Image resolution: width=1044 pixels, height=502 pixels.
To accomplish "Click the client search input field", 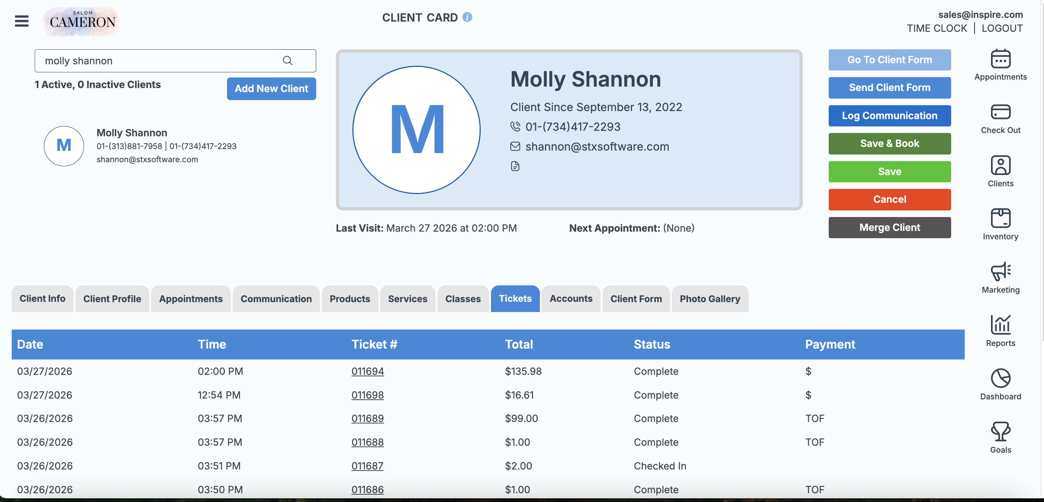I will click(158, 61).
